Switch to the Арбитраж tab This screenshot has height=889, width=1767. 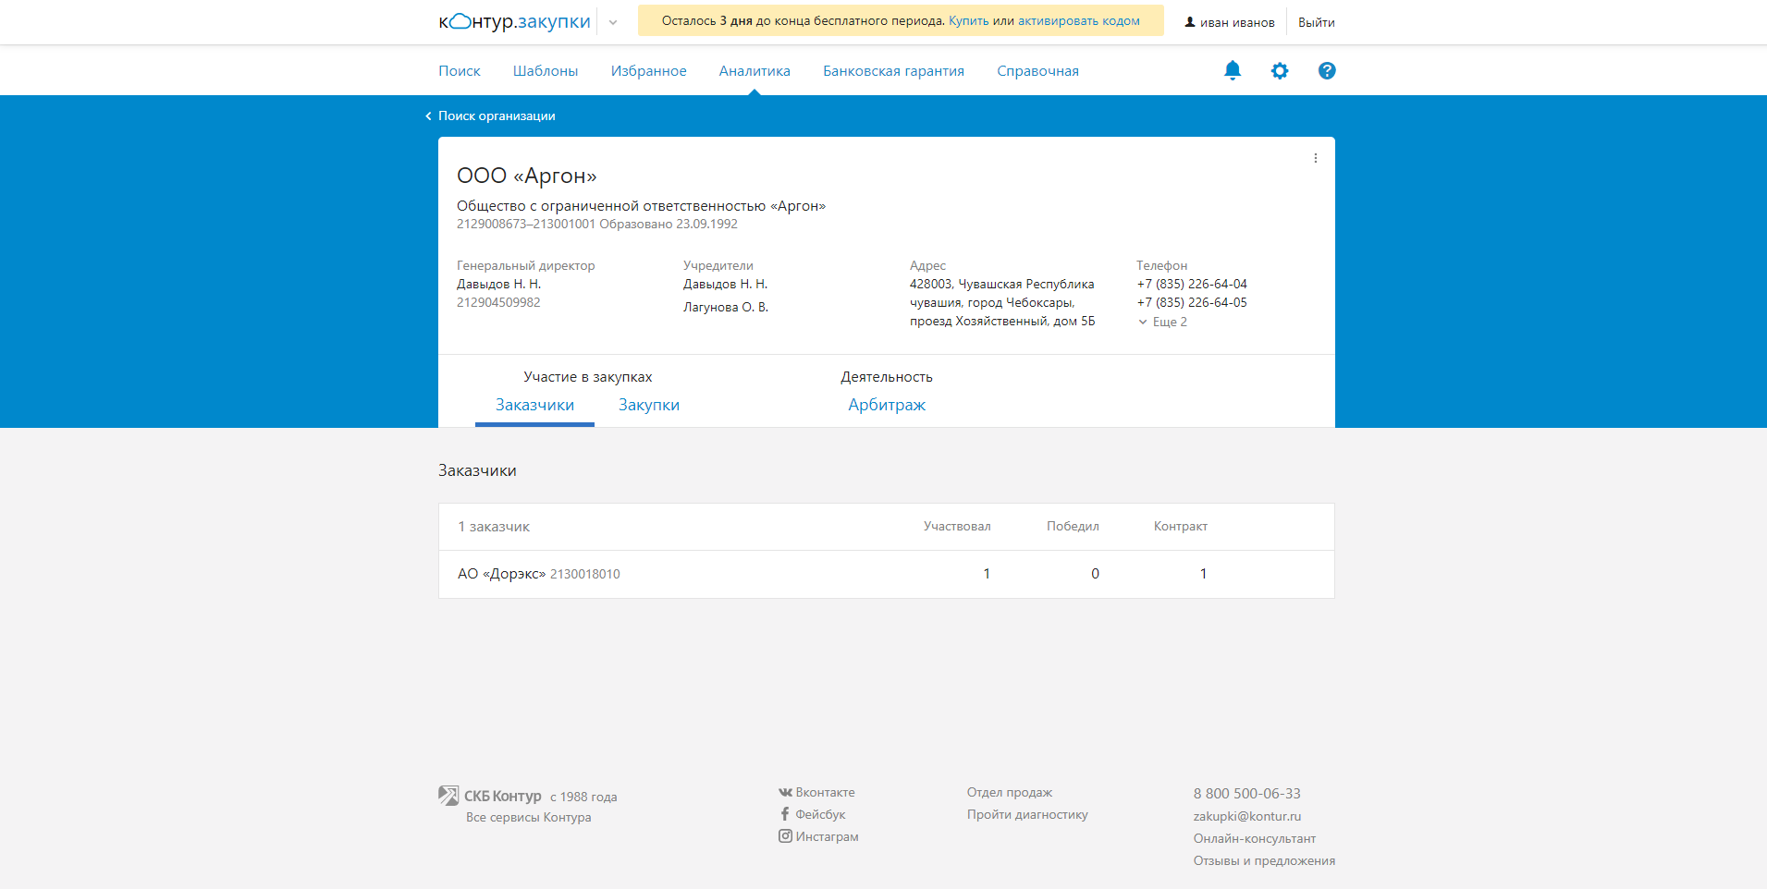(887, 405)
